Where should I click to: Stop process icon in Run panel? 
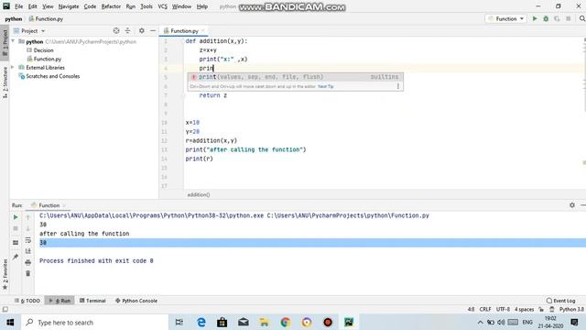tap(16, 228)
